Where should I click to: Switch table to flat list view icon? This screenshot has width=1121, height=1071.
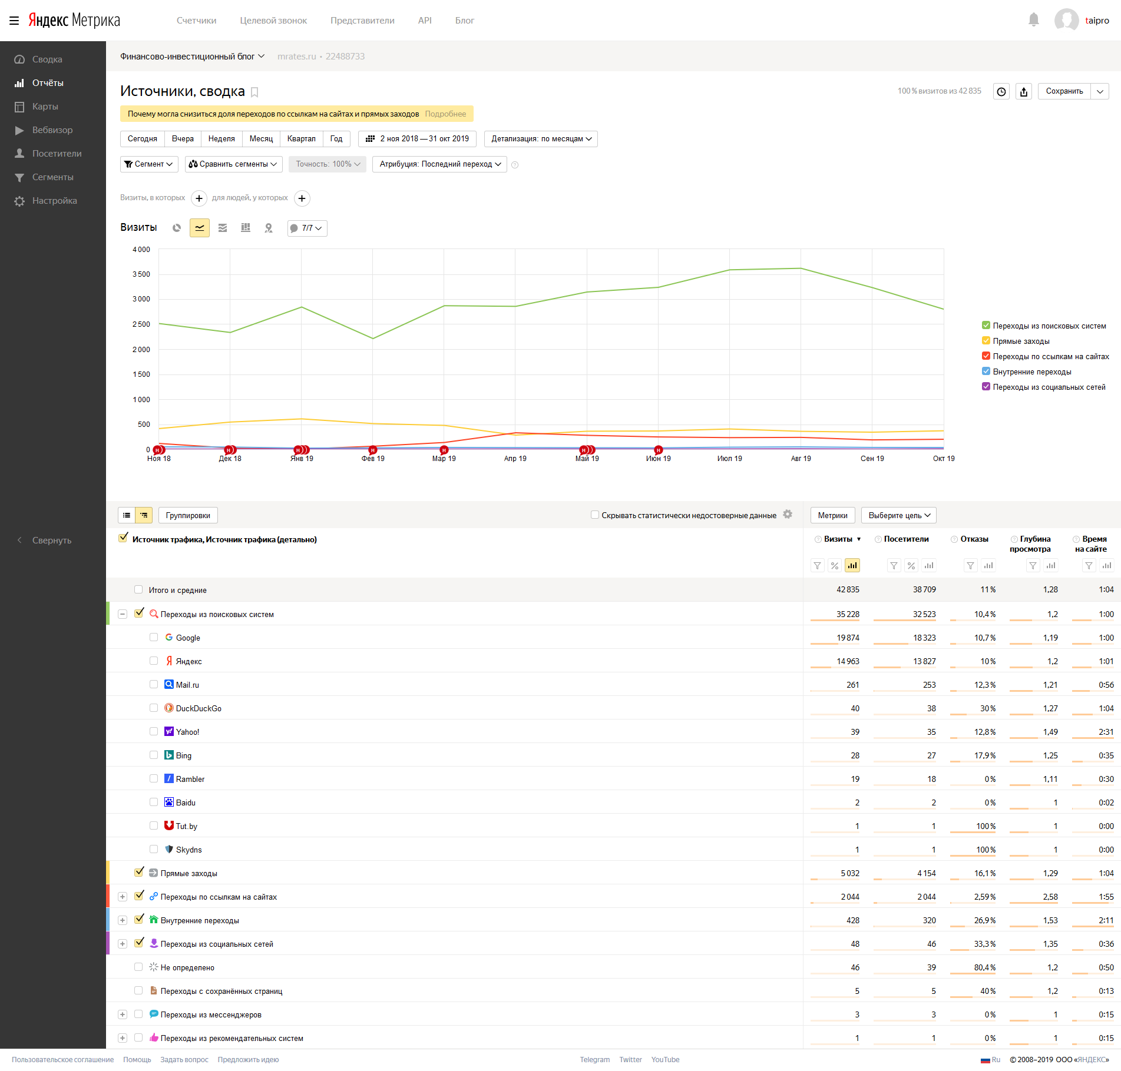[127, 515]
